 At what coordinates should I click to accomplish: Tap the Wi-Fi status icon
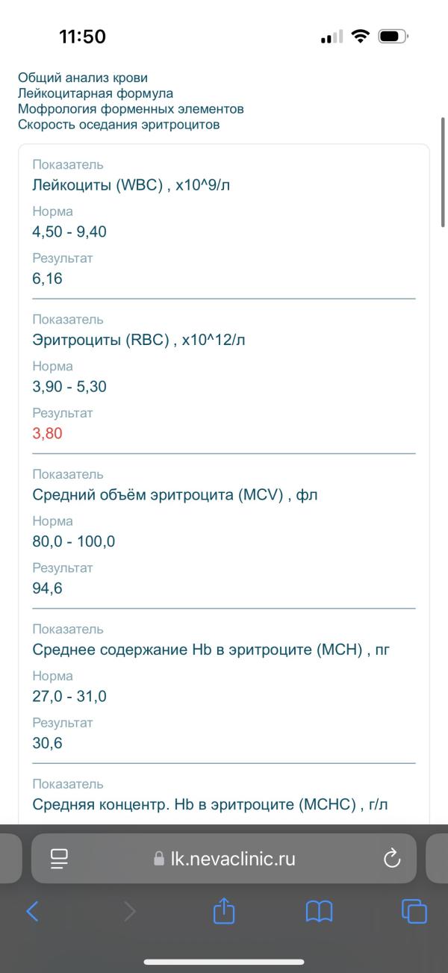click(x=361, y=36)
